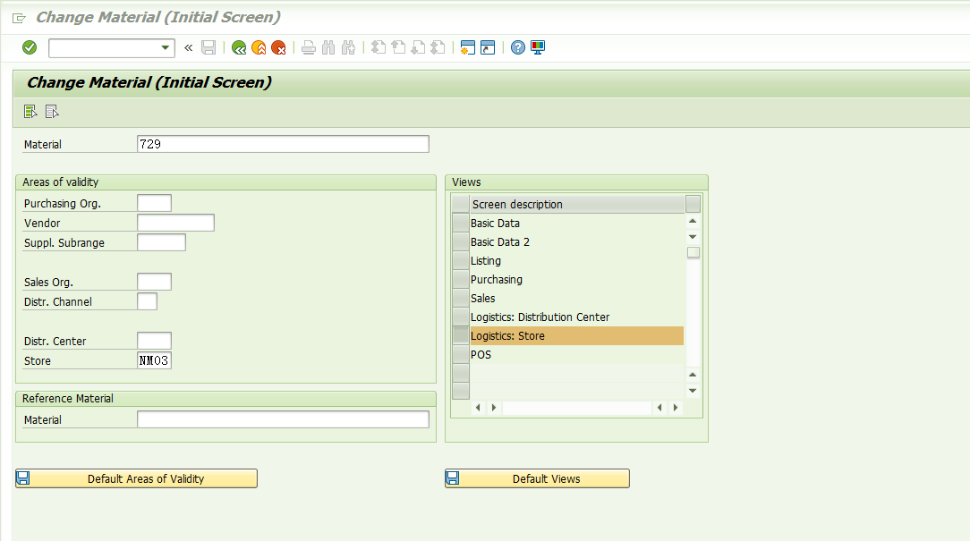Toggle the Basic Data 2 row selector
The image size is (970, 541).
pos(461,241)
